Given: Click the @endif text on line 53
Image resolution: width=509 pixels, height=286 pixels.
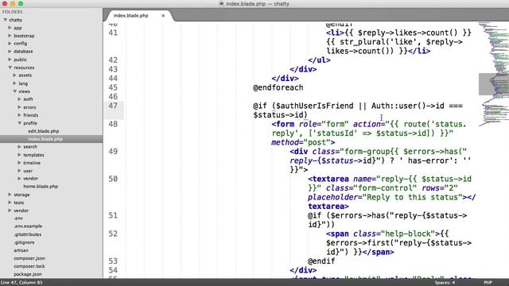Looking at the screenshot, I should tap(321, 261).
